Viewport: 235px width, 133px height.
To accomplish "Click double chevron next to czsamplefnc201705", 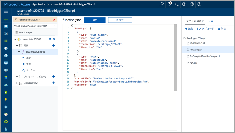I will (x=54, y=39).
